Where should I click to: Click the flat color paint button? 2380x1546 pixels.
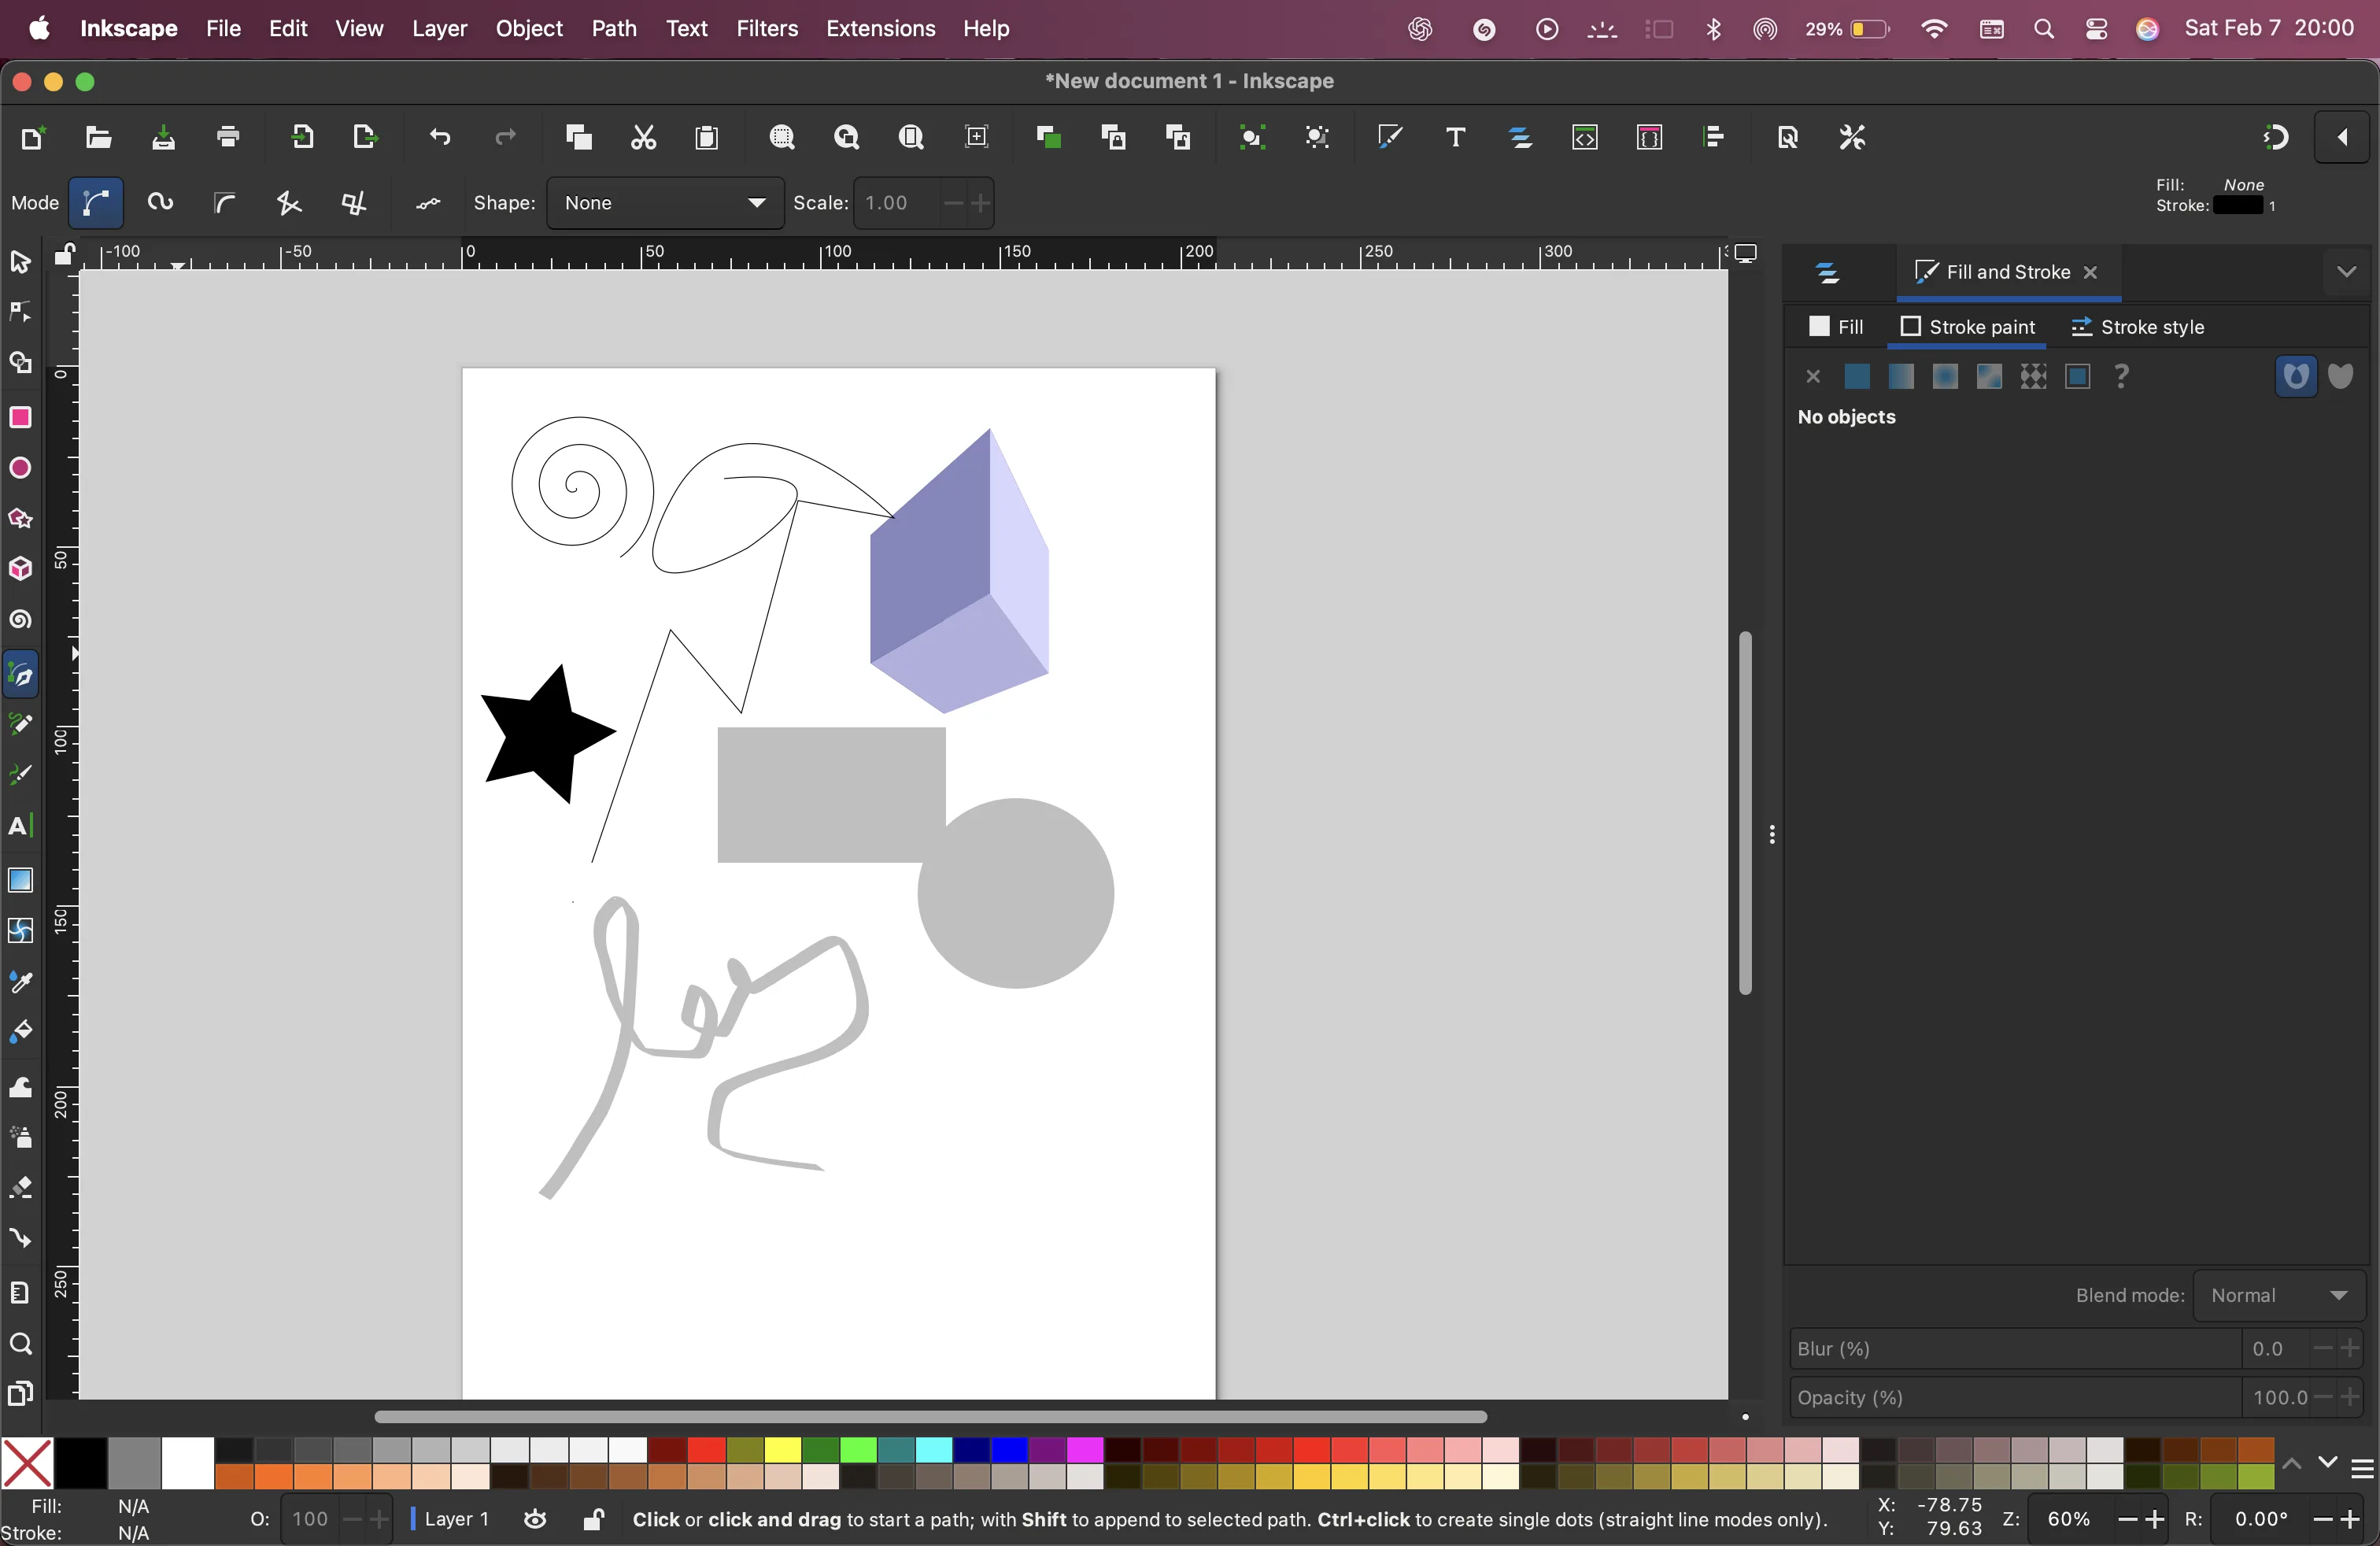[x=1857, y=376]
